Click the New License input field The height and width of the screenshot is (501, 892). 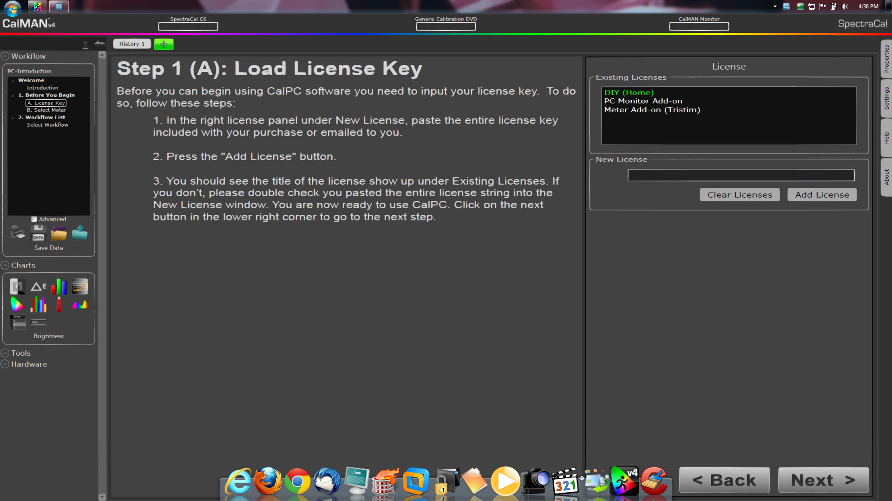click(741, 175)
